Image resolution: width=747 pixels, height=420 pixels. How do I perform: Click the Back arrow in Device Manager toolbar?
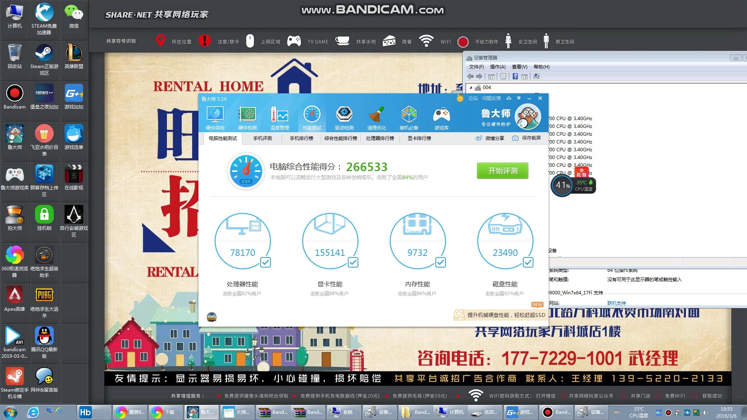[470, 76]
